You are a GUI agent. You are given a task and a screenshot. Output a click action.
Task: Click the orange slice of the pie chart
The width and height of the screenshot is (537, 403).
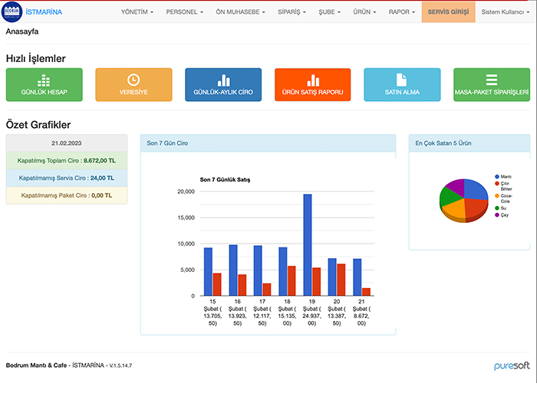pyautogui.click(x=454, y=210)
